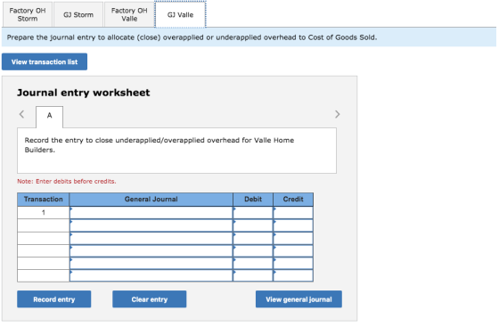
Task: Open General Journal account dropdown in third row
Action: pyautogui.click(x=151, y=238)
